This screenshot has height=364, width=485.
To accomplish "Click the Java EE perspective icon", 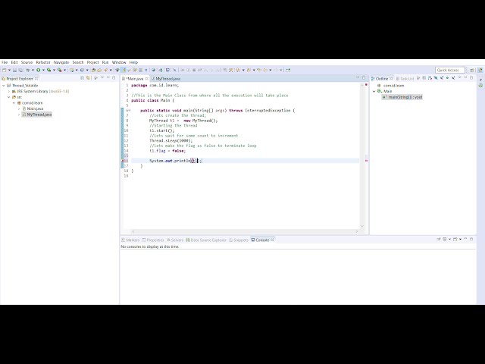I will point(480,70).
